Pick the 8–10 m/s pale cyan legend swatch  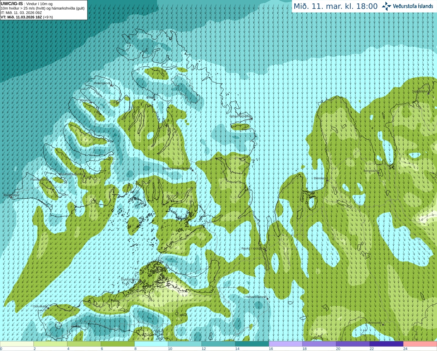click(152, 344)
